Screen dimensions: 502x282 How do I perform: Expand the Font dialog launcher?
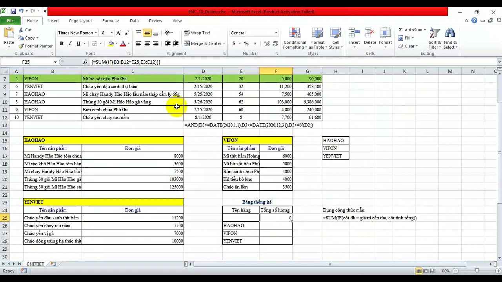tap(129, 54)
